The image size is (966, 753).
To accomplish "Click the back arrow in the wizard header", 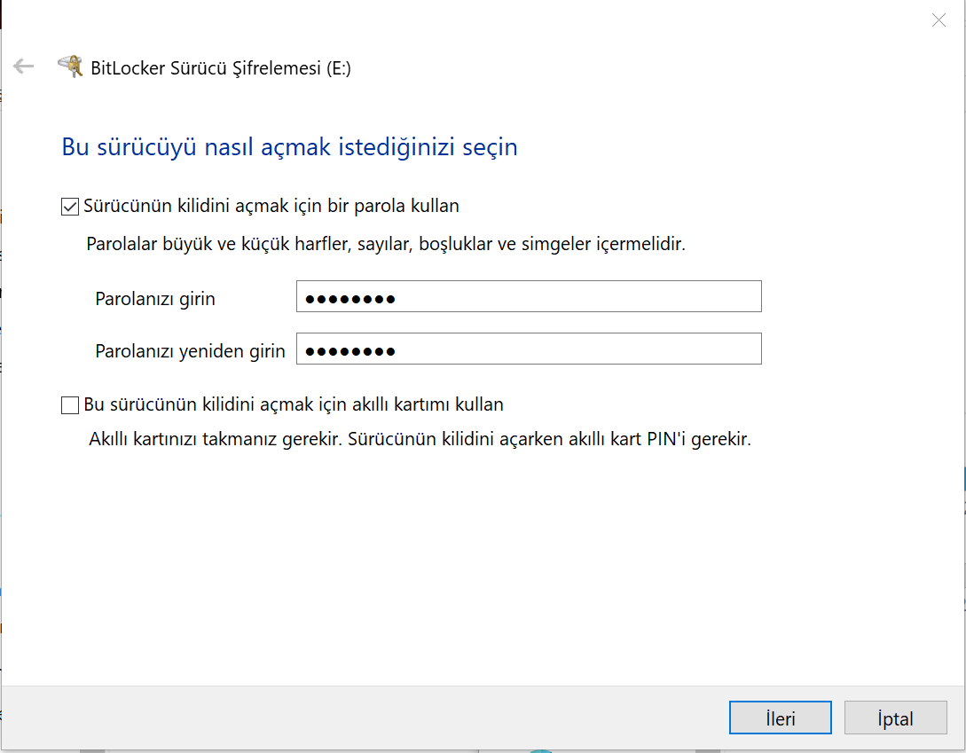I will [x=23, y=67].
